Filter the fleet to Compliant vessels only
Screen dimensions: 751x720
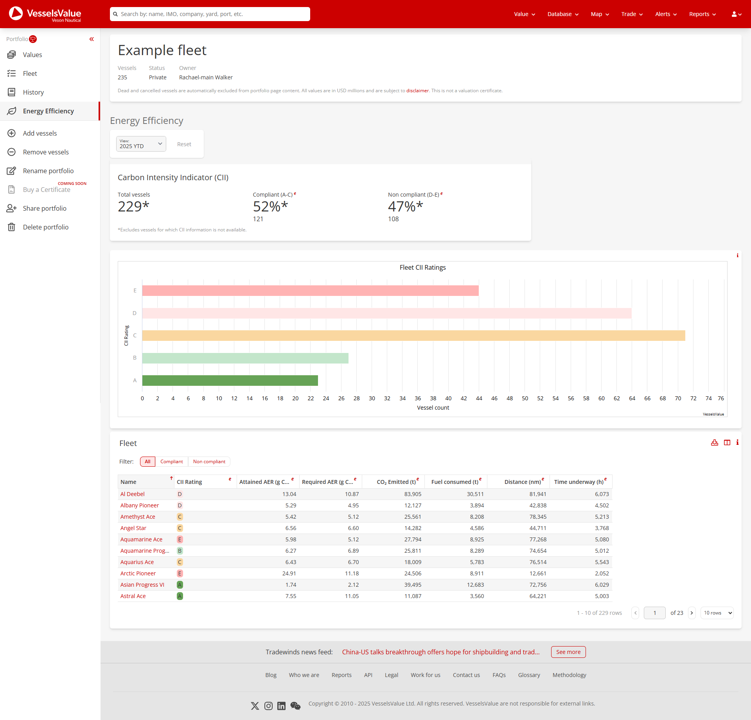click(x=171, y=461)
